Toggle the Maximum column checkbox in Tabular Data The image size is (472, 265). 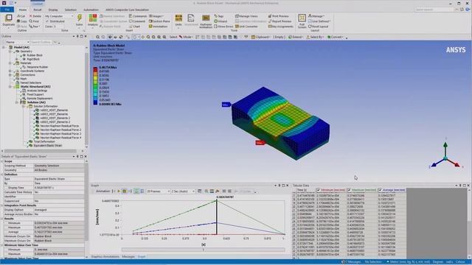349,190
